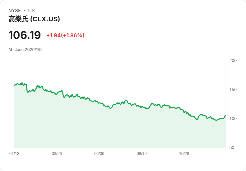This screenshot has height=171, width=246.
Task: Select the 01/13 date on the x-axis
Action: (14, 154)
